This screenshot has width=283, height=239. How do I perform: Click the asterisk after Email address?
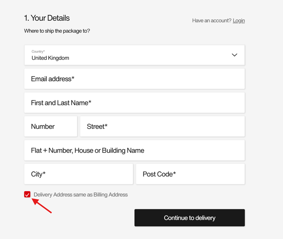(x=73, y=78)
